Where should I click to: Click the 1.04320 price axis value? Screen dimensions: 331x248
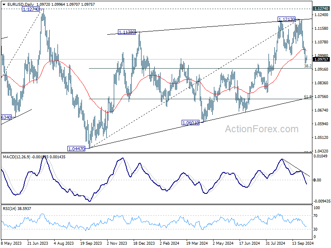[321, 151]
